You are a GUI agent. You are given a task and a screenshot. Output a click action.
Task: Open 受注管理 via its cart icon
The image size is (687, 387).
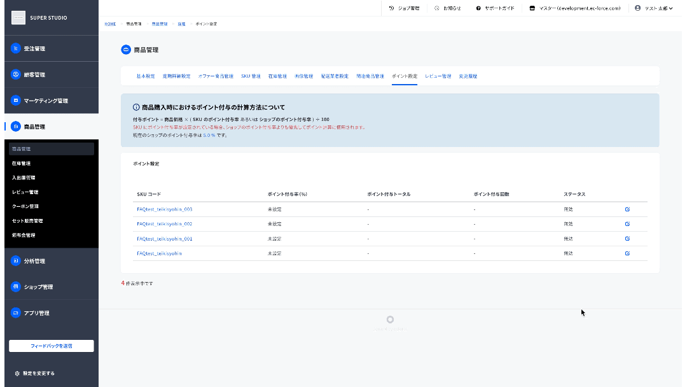click(x=16, y=48)
